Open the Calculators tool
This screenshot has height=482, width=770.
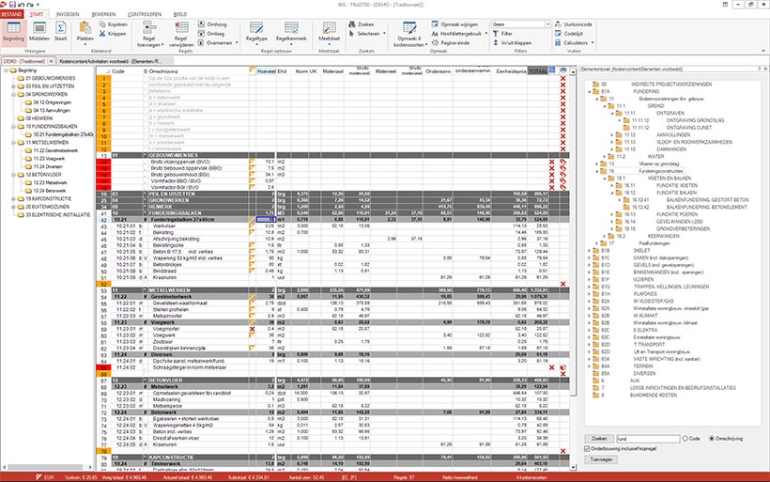pyautogui.click(x=571, y=42)
